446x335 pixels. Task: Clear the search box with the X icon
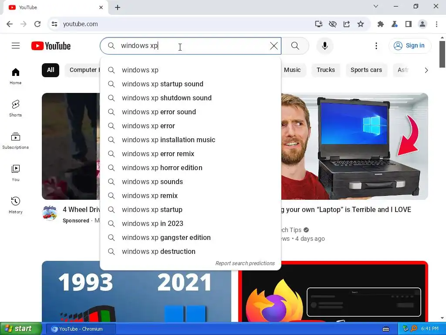coord(274,45)
